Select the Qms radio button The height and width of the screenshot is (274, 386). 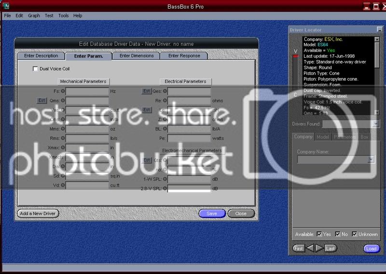(x=63, y=101)
